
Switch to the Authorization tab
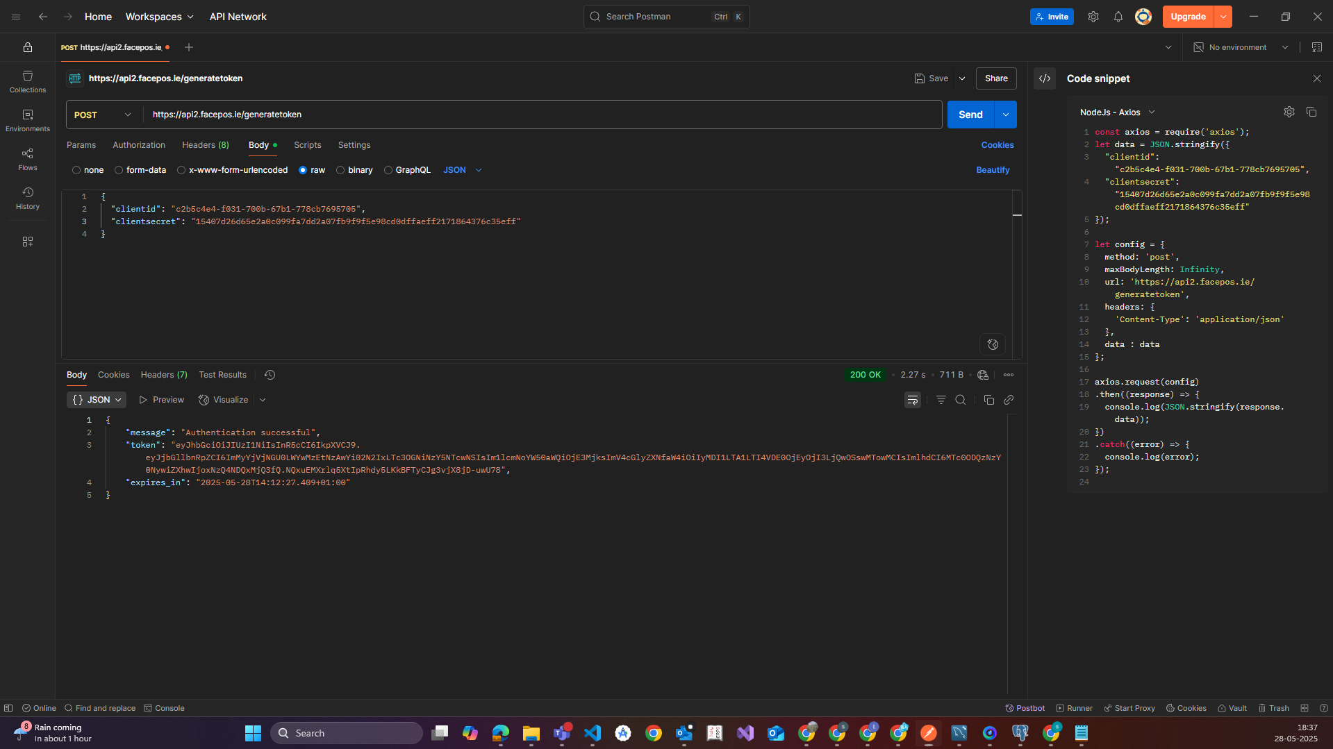[139, 145]
